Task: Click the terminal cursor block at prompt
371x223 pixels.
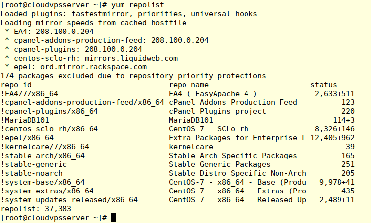Action: click(x=113, y=218)
